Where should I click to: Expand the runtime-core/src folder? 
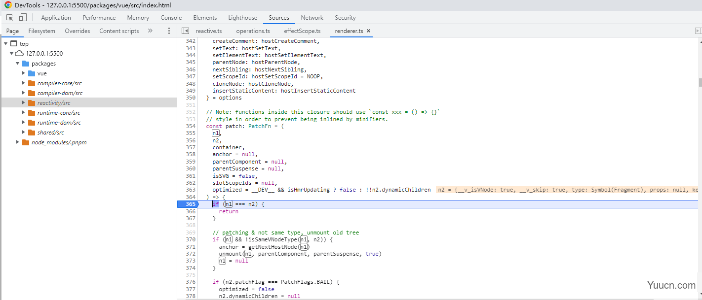[x=23, y=112]
